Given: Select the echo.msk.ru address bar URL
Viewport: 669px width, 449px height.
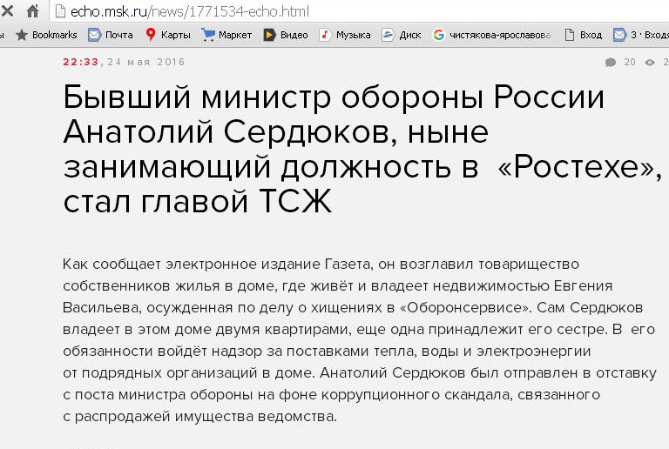Looking at the screenshot, I should coord(190,11).
